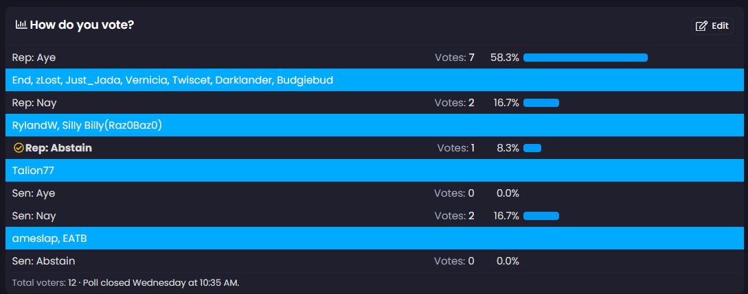Click the RylandW, Silly Billy voters row
Screen dimensions: 748x294
pyautogui.click(x=87, y=125)
